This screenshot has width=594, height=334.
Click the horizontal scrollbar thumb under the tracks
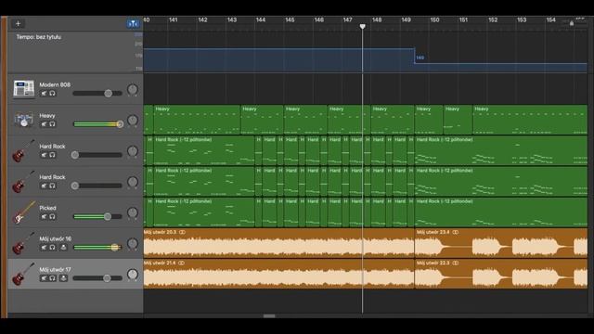[269, 315]
